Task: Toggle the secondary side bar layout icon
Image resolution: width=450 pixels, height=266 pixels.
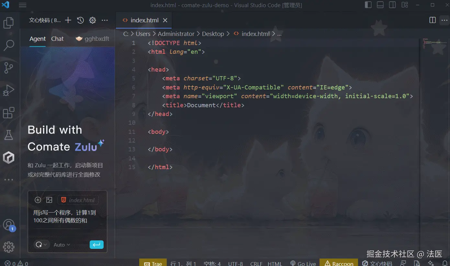Action: coord(392,5)
